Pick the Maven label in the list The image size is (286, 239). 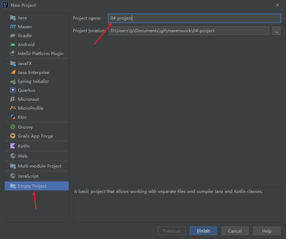pyautogui.click(x=25, y=27)
